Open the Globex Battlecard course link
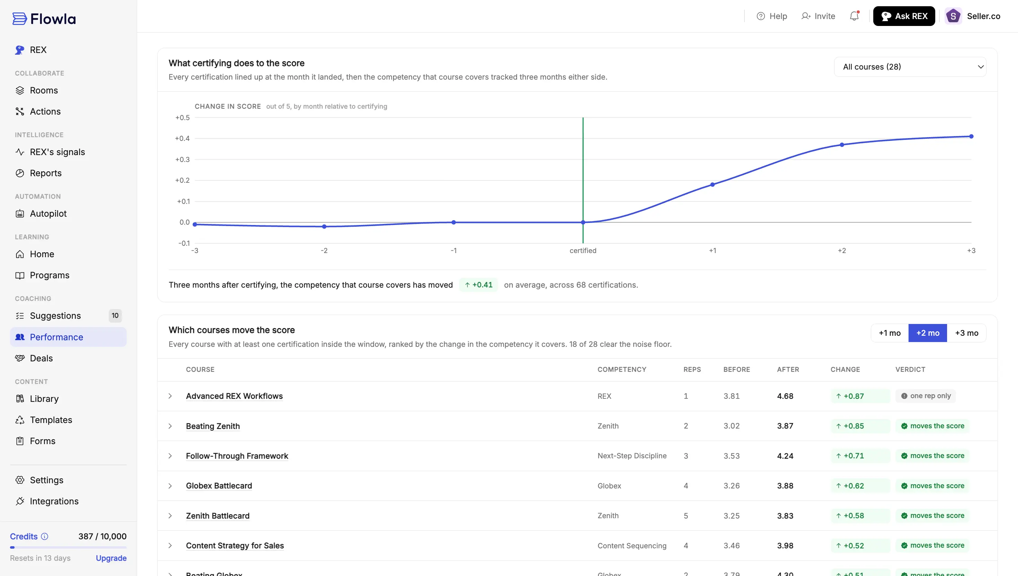1018x576 pixels. 219,486
